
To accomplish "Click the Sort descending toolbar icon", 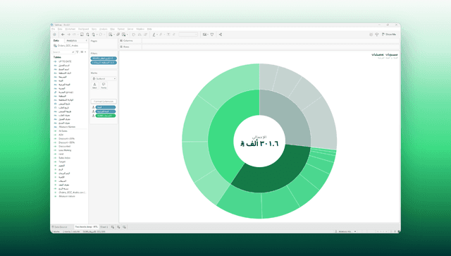I will (146, 35).
